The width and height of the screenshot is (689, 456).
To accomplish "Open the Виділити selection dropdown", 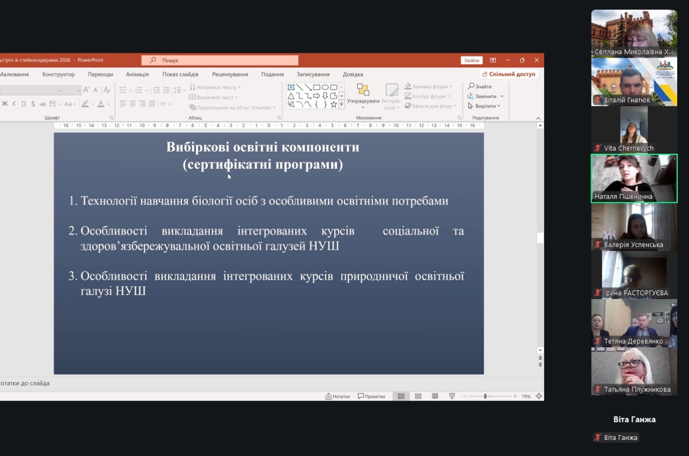I will pos(484,106).
